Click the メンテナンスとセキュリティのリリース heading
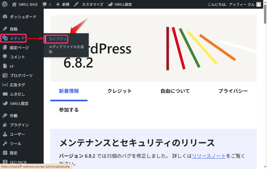The height and width of the screenshot is (169, 267). 137,143
